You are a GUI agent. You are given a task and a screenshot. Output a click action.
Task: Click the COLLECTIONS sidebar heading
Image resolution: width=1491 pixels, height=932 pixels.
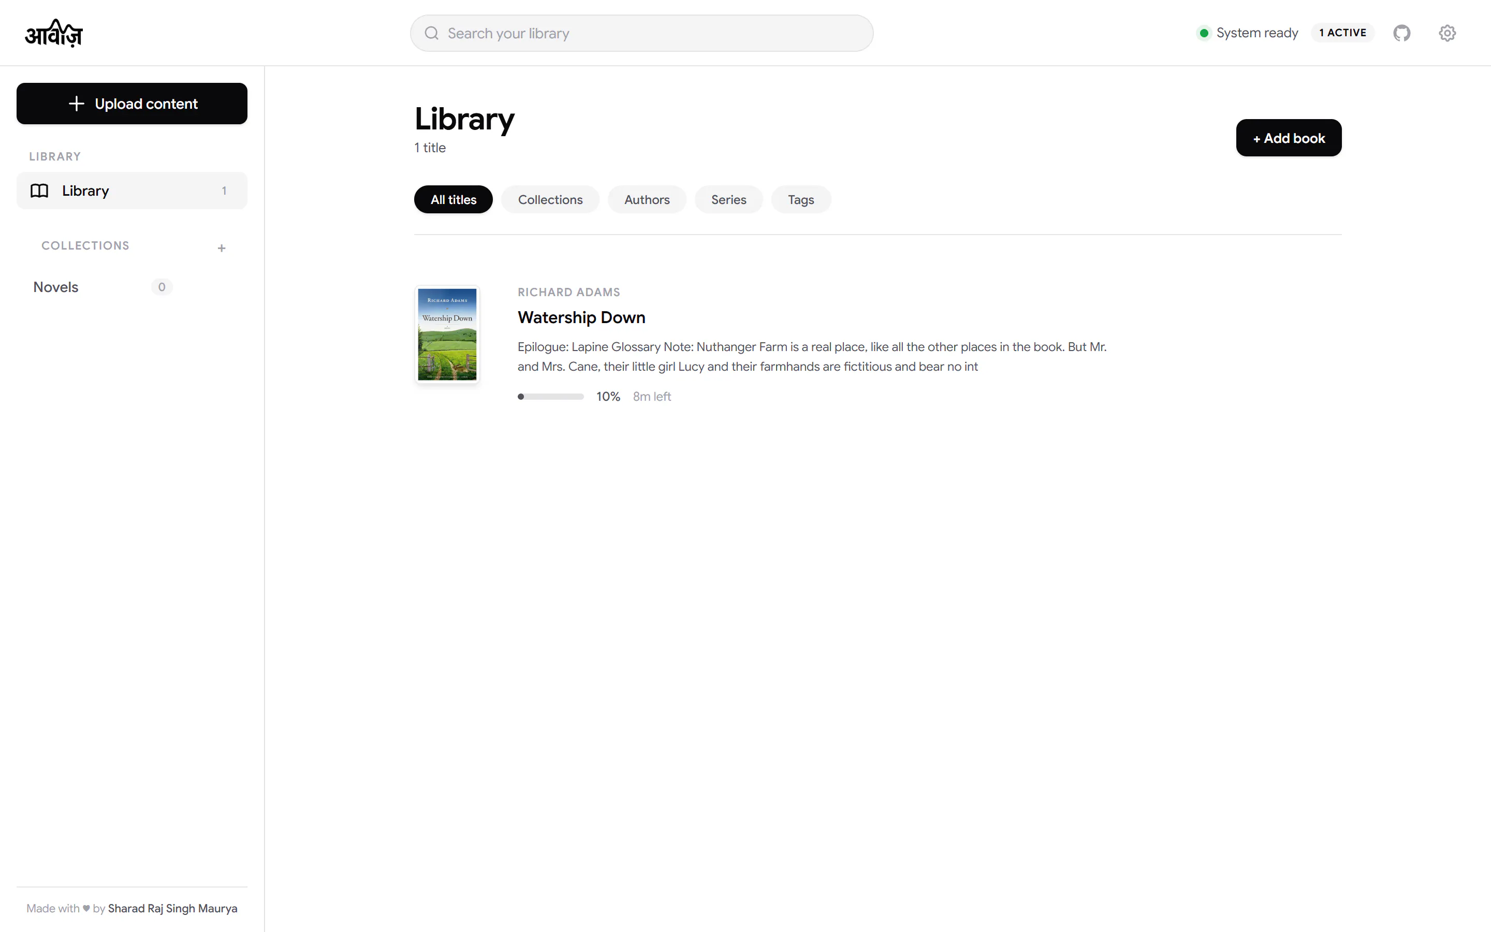(x=85, y=246)
